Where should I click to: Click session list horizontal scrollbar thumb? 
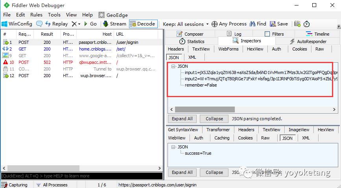point(44,168)
